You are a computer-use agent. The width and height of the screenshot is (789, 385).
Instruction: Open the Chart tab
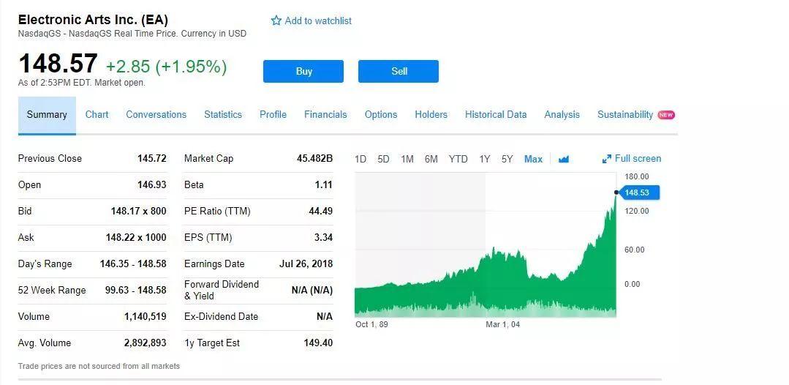click(x=97, y=114)
